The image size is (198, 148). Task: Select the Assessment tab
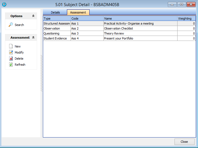(x=78, y=12)
